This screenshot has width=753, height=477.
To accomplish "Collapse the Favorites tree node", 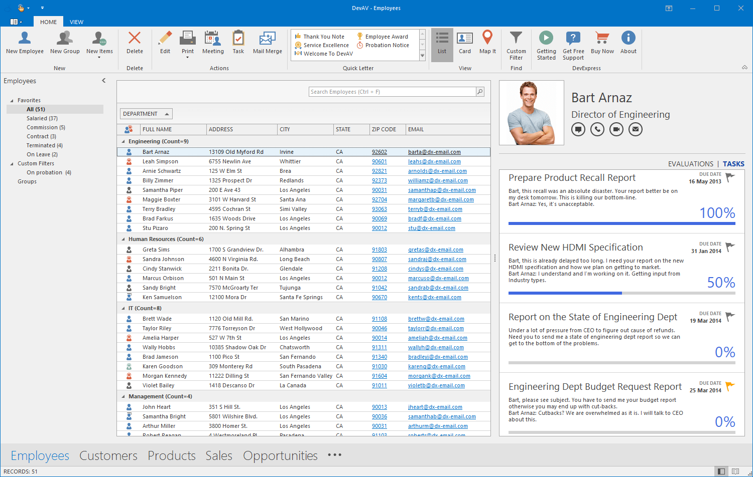I will [x=12, y=100].
